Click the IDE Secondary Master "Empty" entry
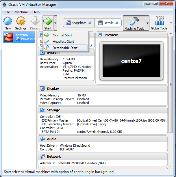This screenshot has width=176, height=177. click(x=92, y=124)
